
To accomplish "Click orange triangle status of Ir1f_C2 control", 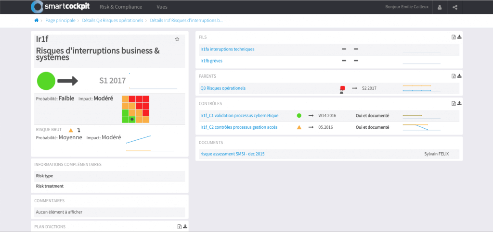I will 299,127.
